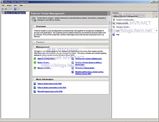Open Failover cluster communities on the Web link
This screenshot has width=159, height=122.
pos(52,88)
